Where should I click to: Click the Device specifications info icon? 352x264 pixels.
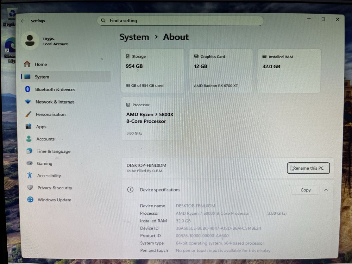click(x=130, y=189)
